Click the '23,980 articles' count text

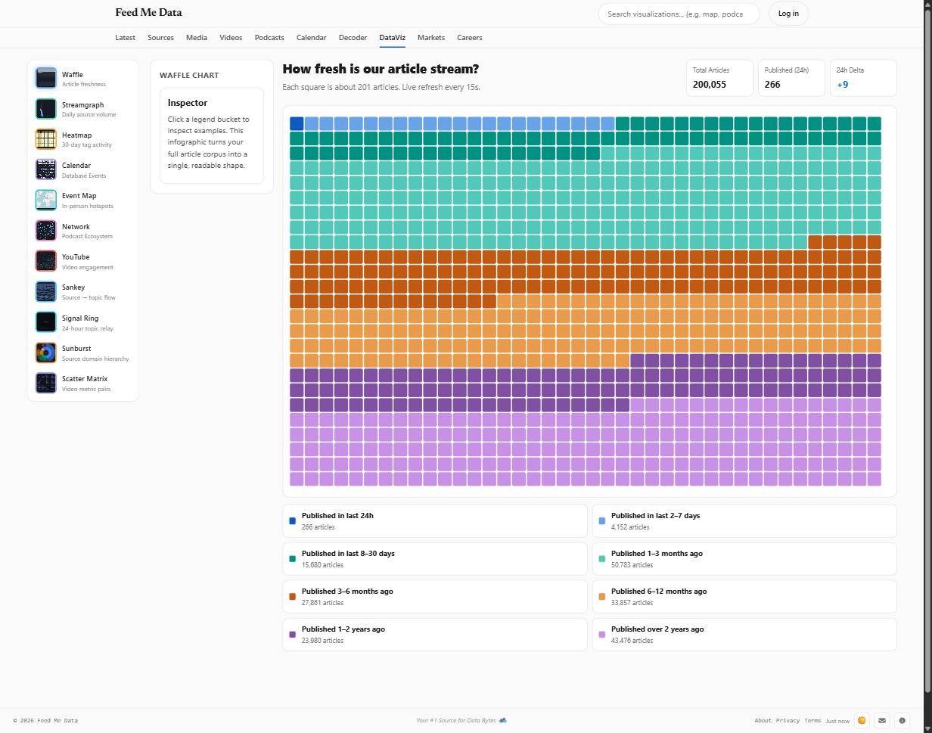pyautogui.click(x=322, y=641)
